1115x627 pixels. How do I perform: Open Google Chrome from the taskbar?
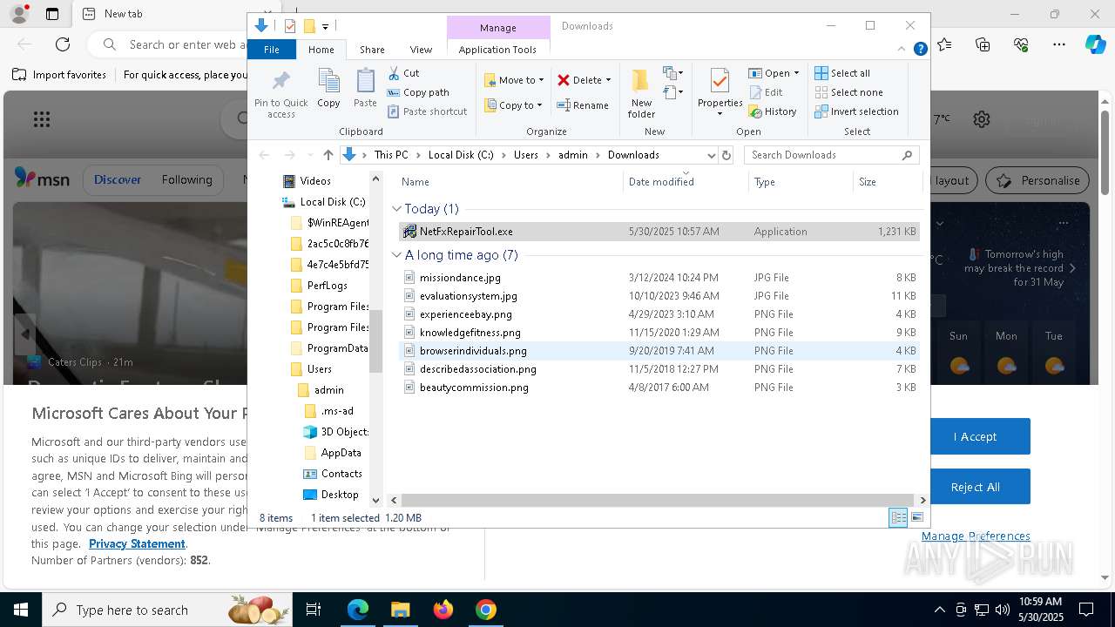coord(486,610)
